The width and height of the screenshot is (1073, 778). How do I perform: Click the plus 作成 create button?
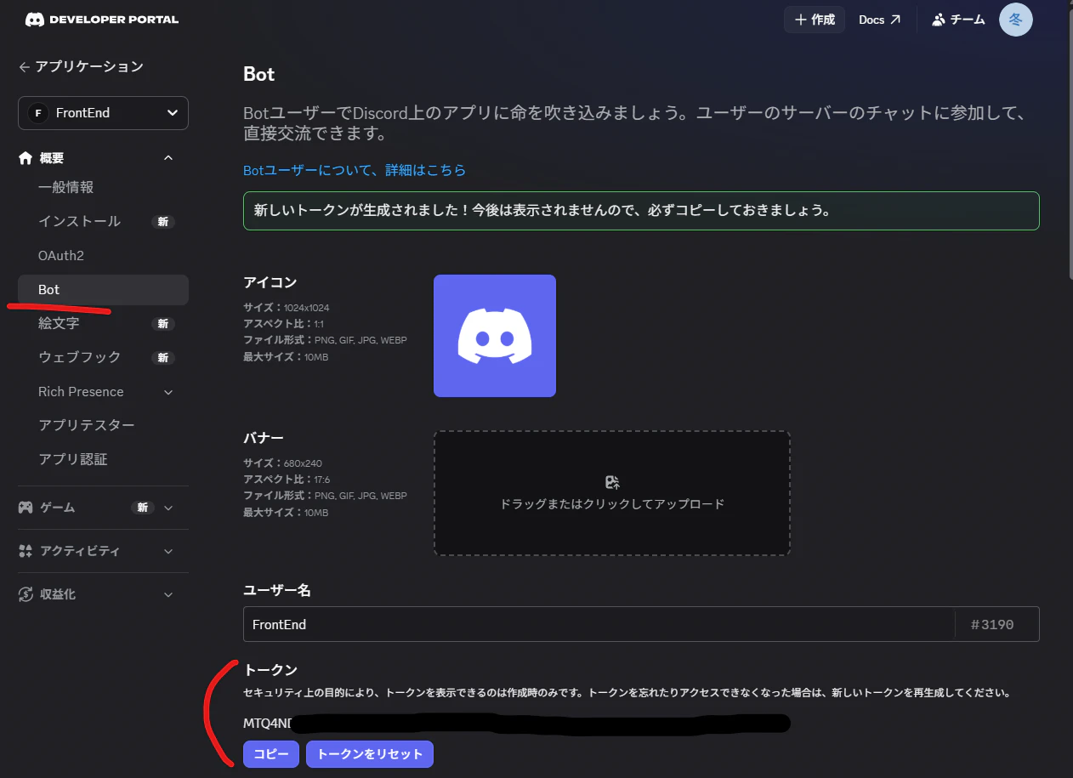tap(815, 20)
